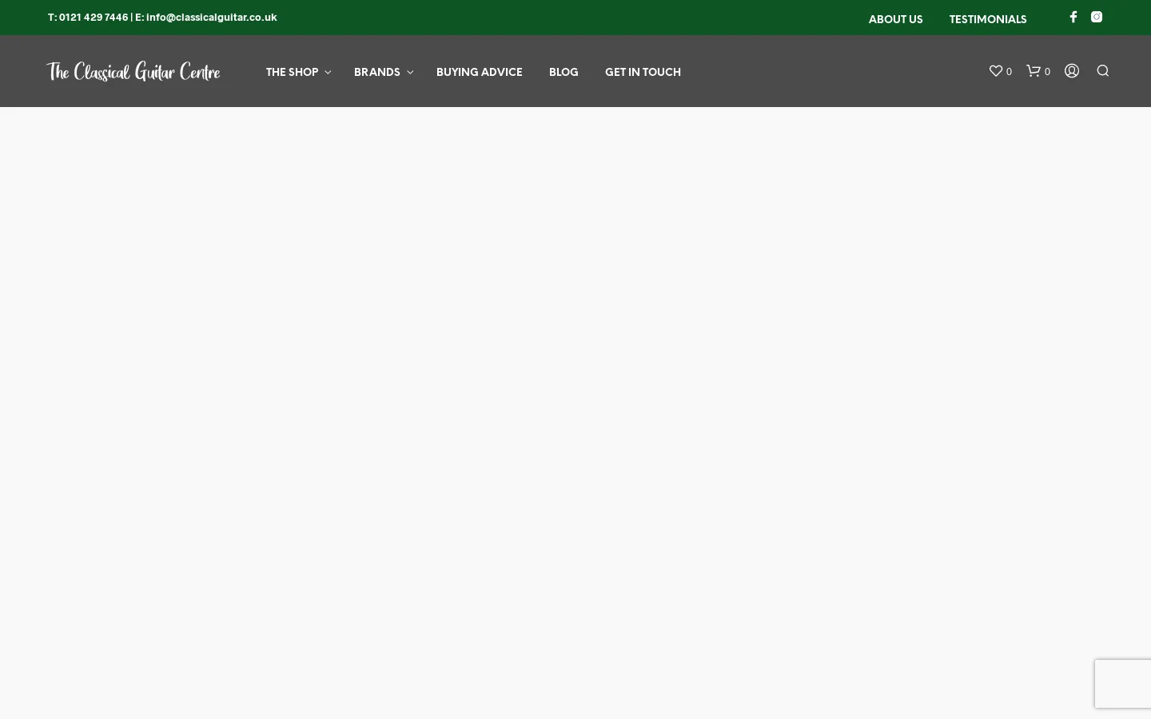Open the shopping cart icon
The image size is (1151, 719).
click(x=1034, y=71)
